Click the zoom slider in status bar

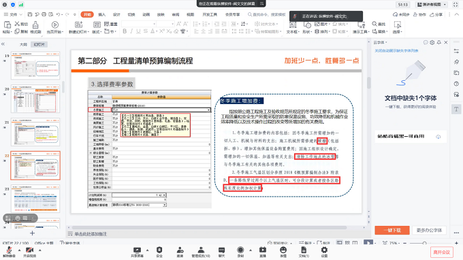(424, 243)
